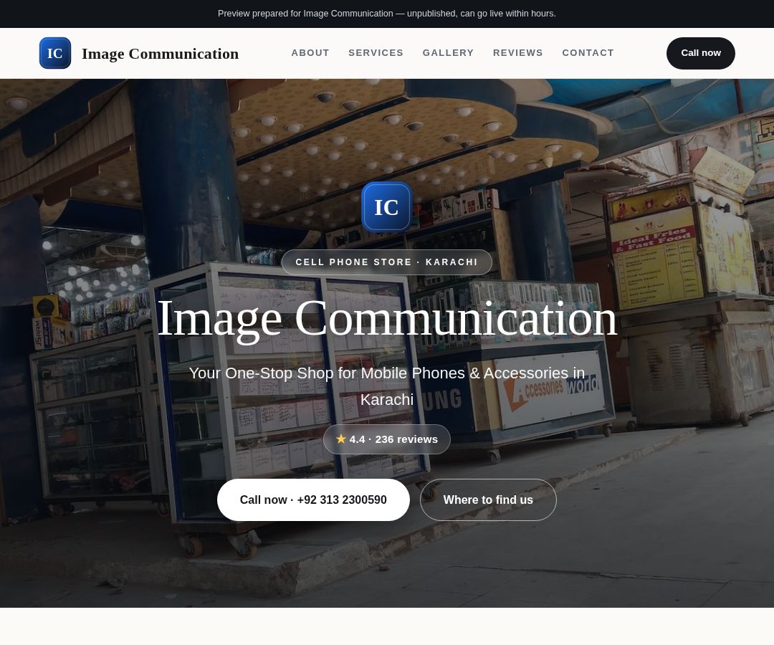The image size is (774, 645).
Task: Click the large IC badge in hero
Action: click(386, 207)
